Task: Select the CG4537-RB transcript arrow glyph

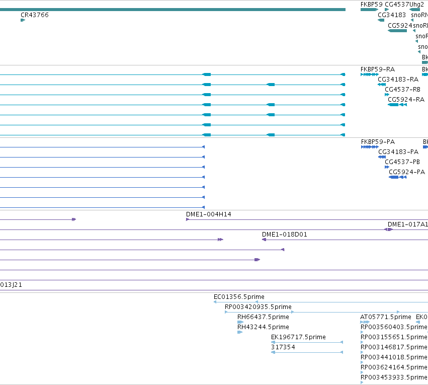Action: tap(387, 95)
